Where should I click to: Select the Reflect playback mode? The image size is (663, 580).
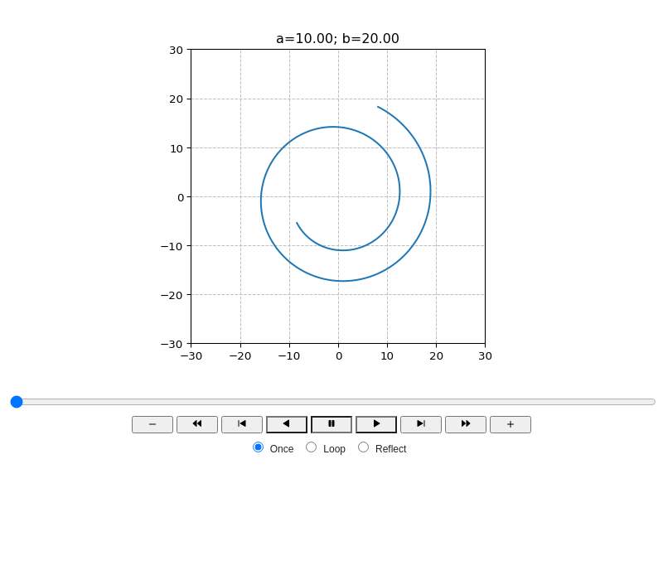(x=363, y=447)
